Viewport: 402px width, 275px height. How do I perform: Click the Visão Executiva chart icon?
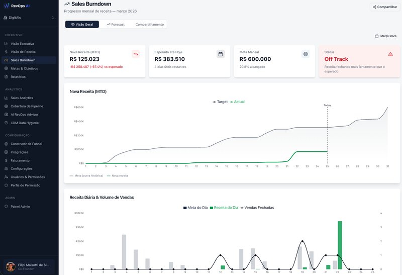point(6,44)
